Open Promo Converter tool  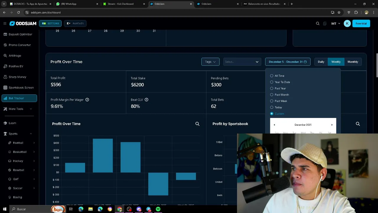point(19,45)
